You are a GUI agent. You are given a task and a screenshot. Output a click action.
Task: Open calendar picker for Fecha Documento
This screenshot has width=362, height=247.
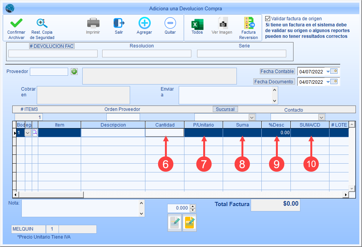coord(334,81)
